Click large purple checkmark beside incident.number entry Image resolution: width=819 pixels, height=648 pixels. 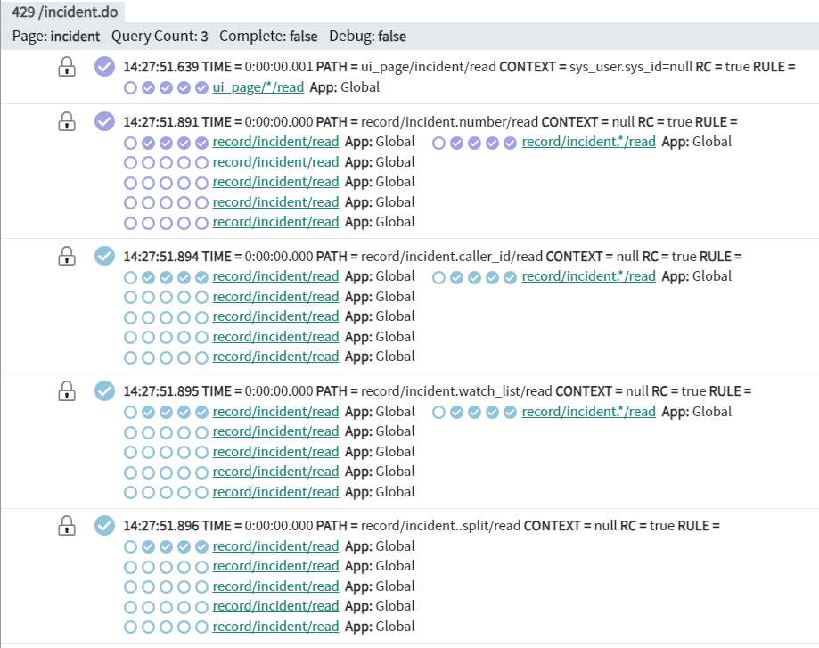(x=104, y=122)
